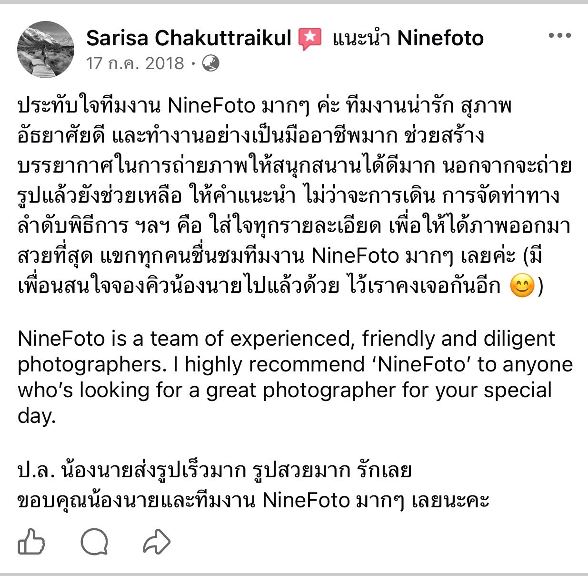Click the word แนะนำ in post header
The height and width of the screenshot is (576, 588).
tap(362, 38)
